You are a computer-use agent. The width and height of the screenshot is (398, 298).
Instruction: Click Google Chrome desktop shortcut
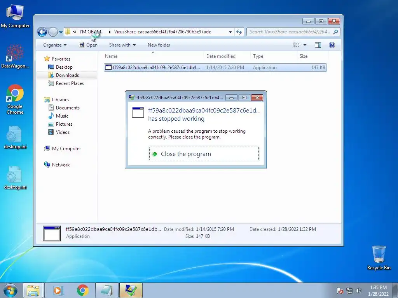coord(15,100)
